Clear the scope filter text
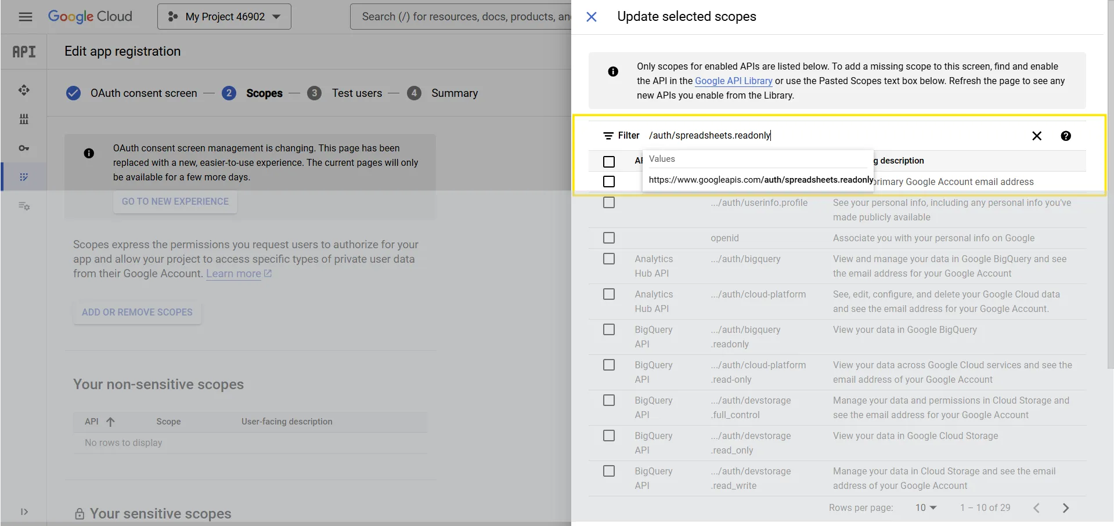Image resolution: width=1114 pixels, height=526 pixels. [x=1037, y=136]
